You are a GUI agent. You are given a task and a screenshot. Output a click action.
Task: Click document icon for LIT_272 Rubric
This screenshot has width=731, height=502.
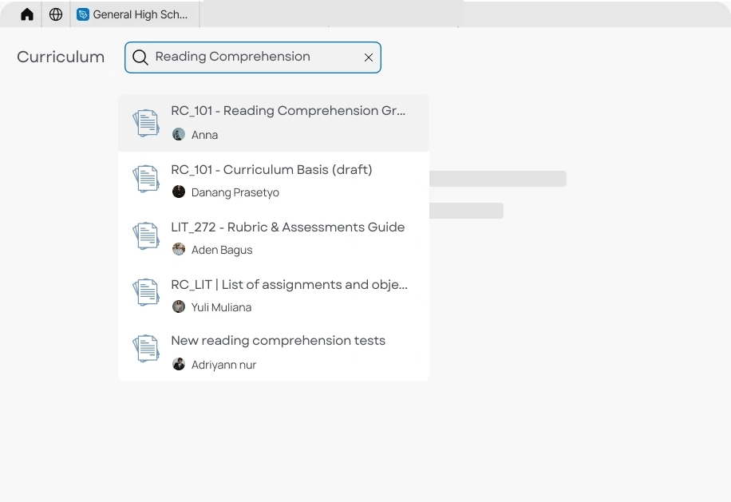click(x=146, y=237)
